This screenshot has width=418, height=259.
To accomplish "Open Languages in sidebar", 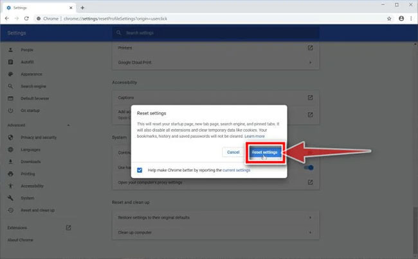I will [30, 149].
